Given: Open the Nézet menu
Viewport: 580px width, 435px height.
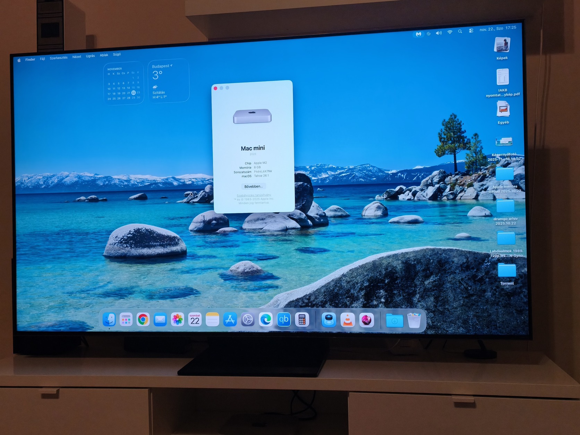Looking at the screenshot, I should point(77,57).
